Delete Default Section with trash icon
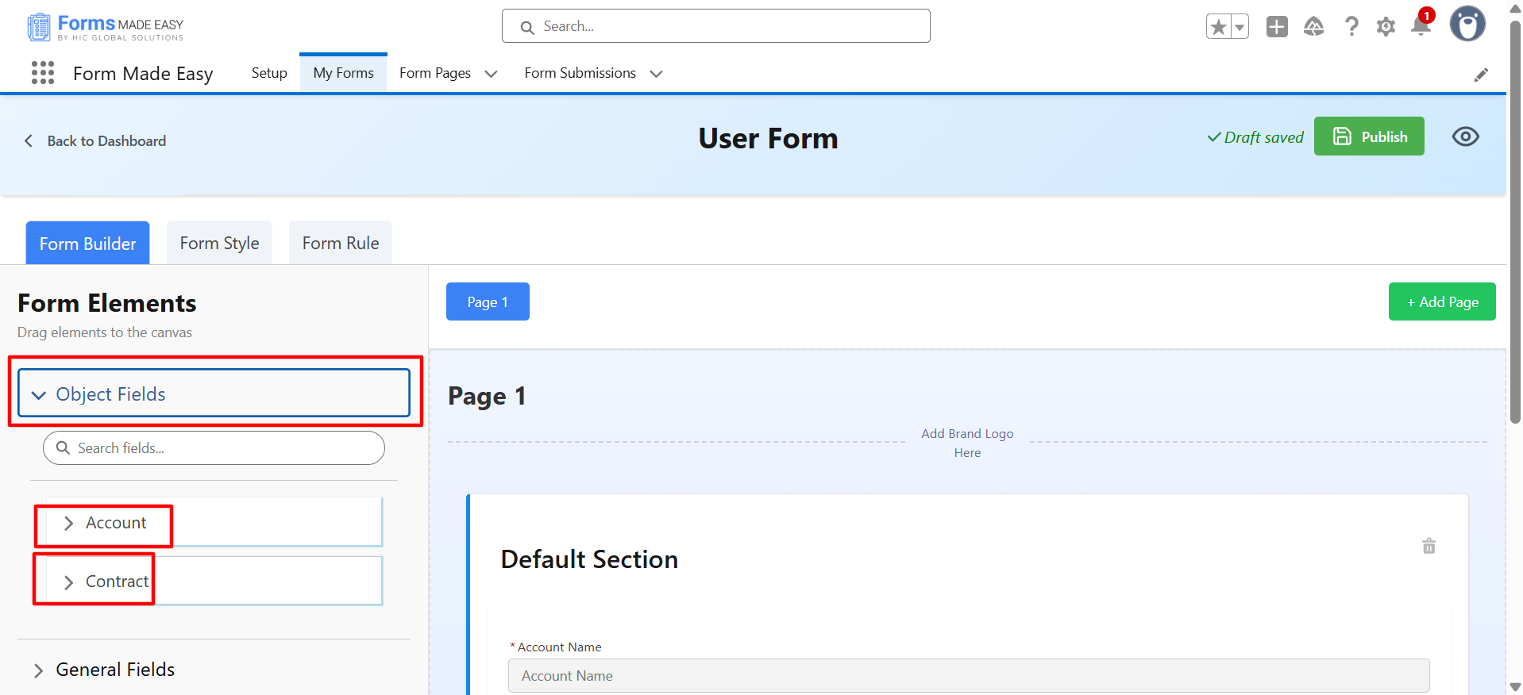1523x695 pixels. (x=1429, y=546)
